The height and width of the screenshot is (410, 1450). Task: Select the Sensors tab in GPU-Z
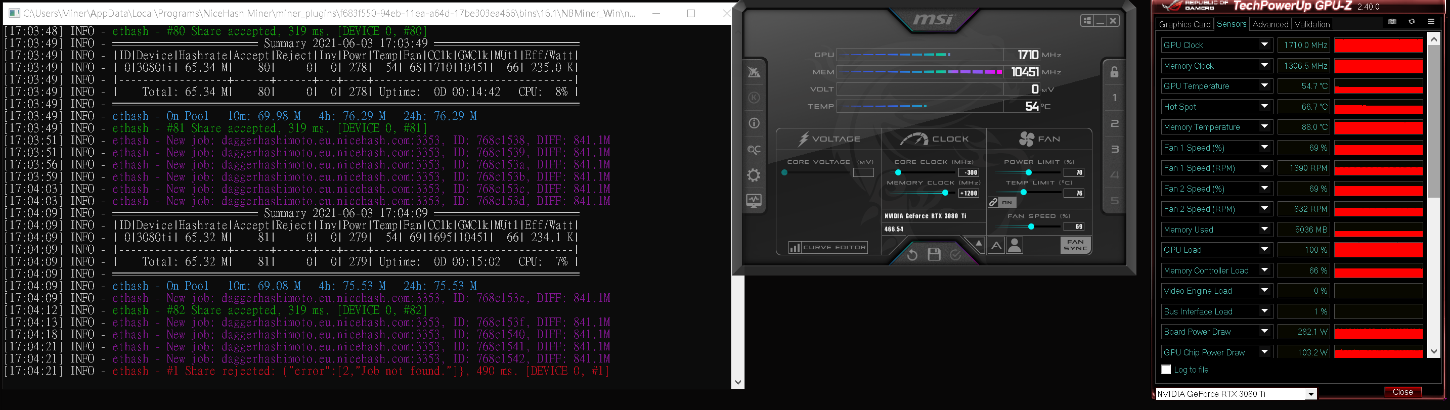(x=1231, y=24)
